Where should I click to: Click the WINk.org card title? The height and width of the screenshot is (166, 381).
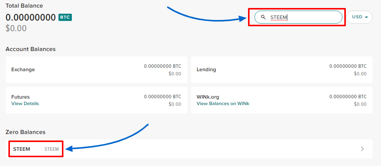(x=208, y=97)
